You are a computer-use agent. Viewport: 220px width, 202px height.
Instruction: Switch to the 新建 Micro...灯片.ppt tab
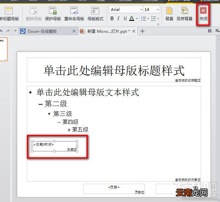(x=108, y=31)
